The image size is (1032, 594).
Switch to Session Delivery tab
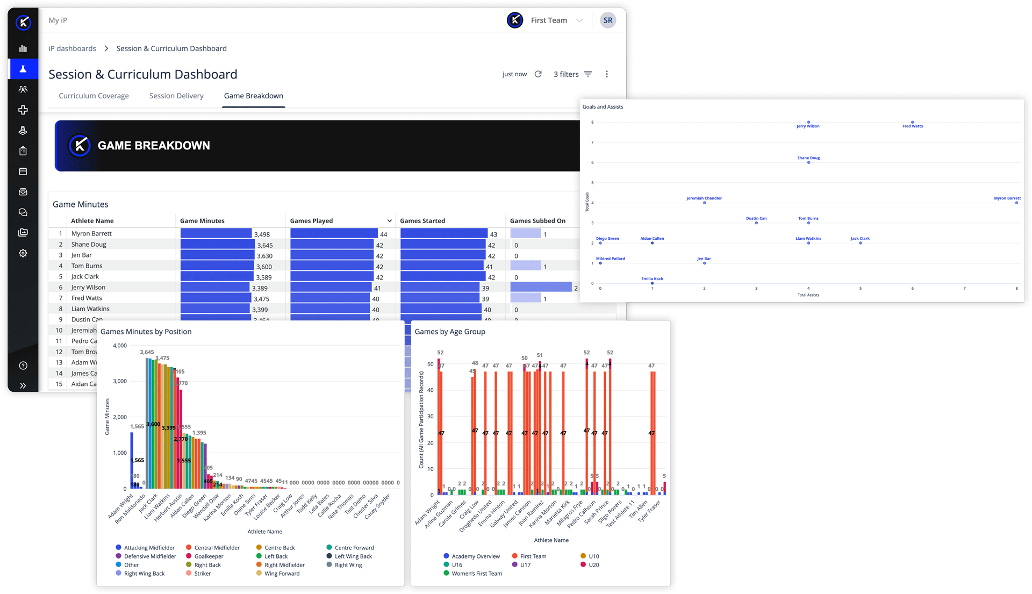click(x=176, y=96)
